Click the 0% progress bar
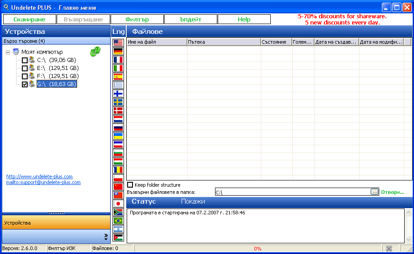The width and height of the screenshot is (414, 254). pyautogui.click(x=258, y=249)
